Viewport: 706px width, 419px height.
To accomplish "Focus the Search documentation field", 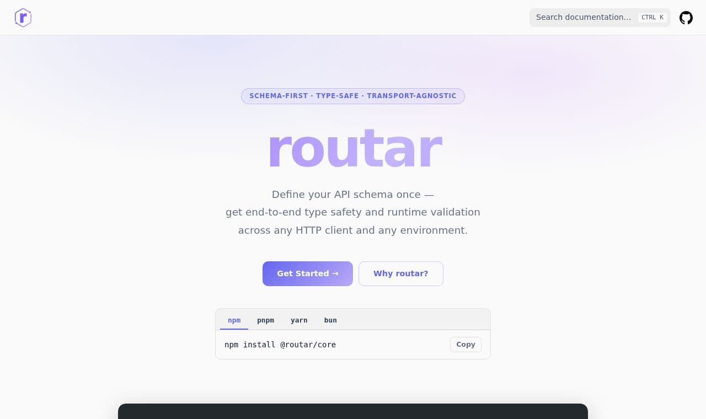I will coord(600,18).
